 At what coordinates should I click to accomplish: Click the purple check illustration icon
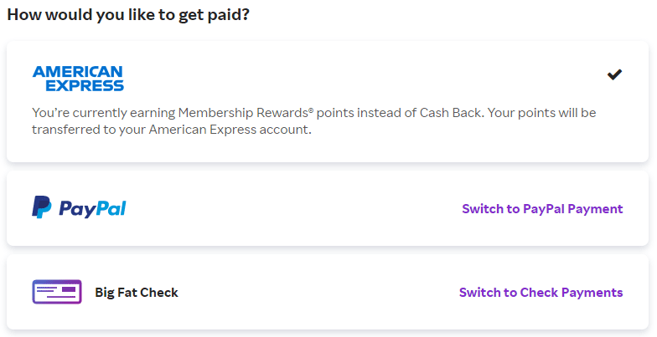[56, 292]
